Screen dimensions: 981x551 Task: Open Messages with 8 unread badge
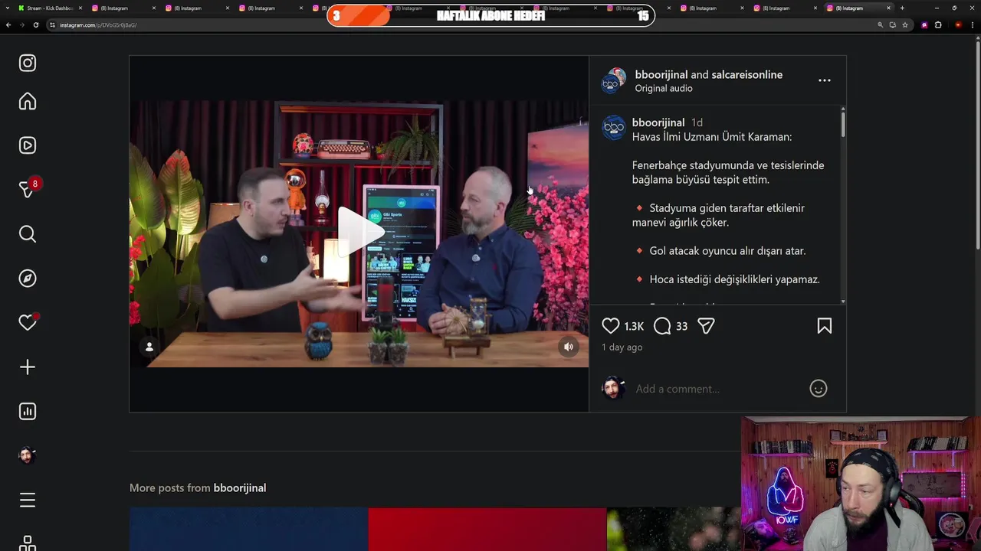tap(28, 189)
